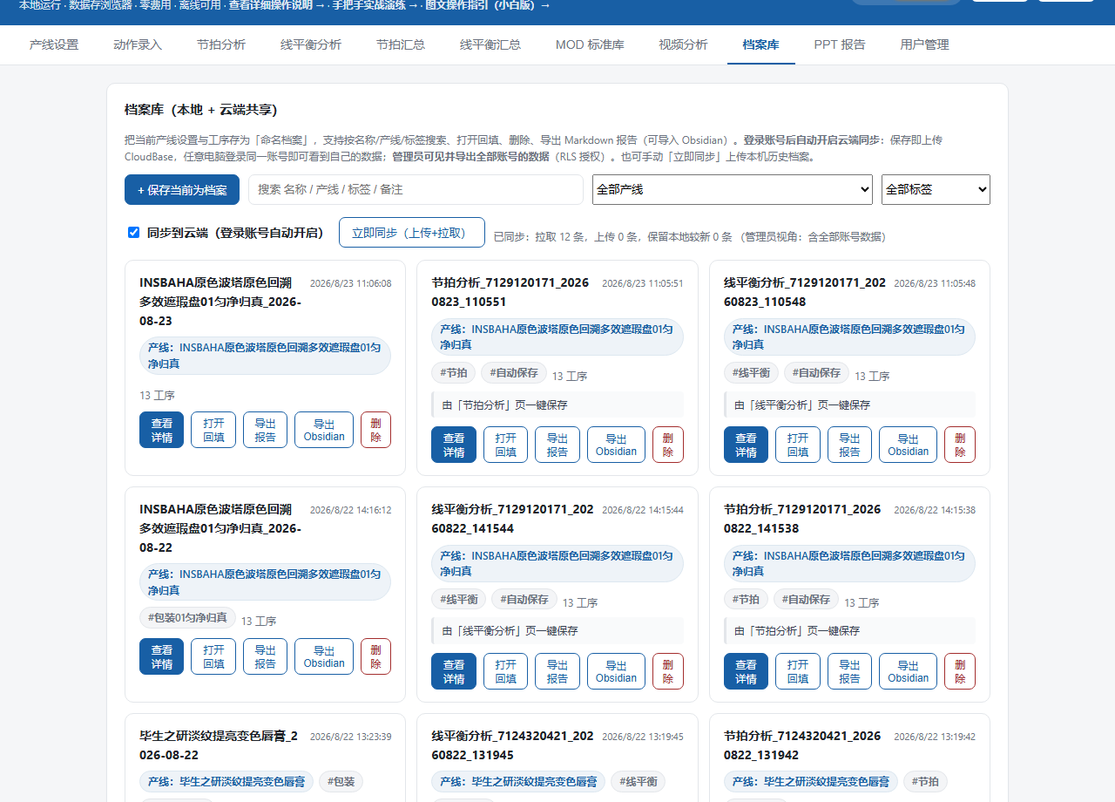Open the 节拍分析 tab
Image resolution: width=1115 pixels, height=802 pixels.
221,44
